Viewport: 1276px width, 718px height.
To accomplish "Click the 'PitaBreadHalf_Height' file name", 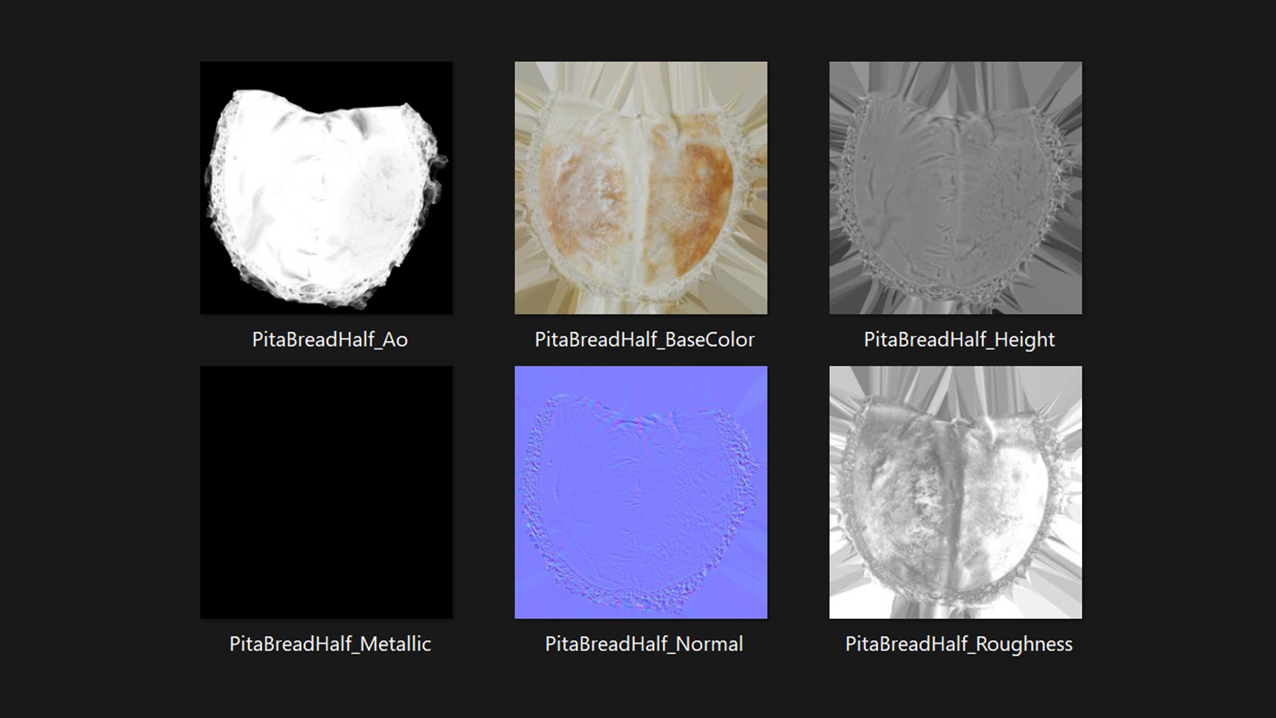I will pyautogui.click(x=959, y=340).
